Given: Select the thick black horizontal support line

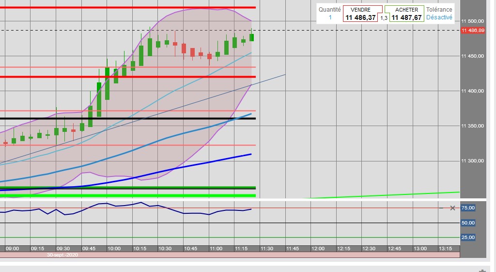Looking at the screenshot, I should point(128,118).
